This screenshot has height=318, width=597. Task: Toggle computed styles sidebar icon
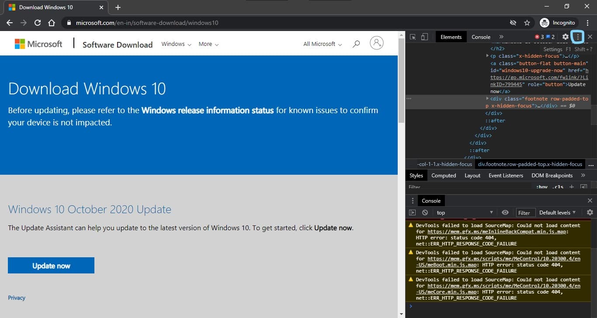(x=583, y=187)
